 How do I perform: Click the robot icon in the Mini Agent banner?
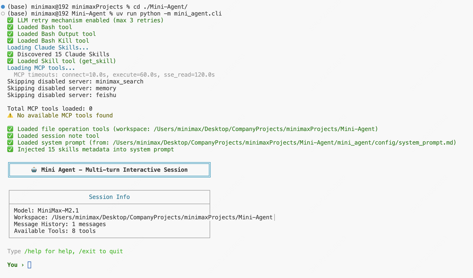[34, 170]
